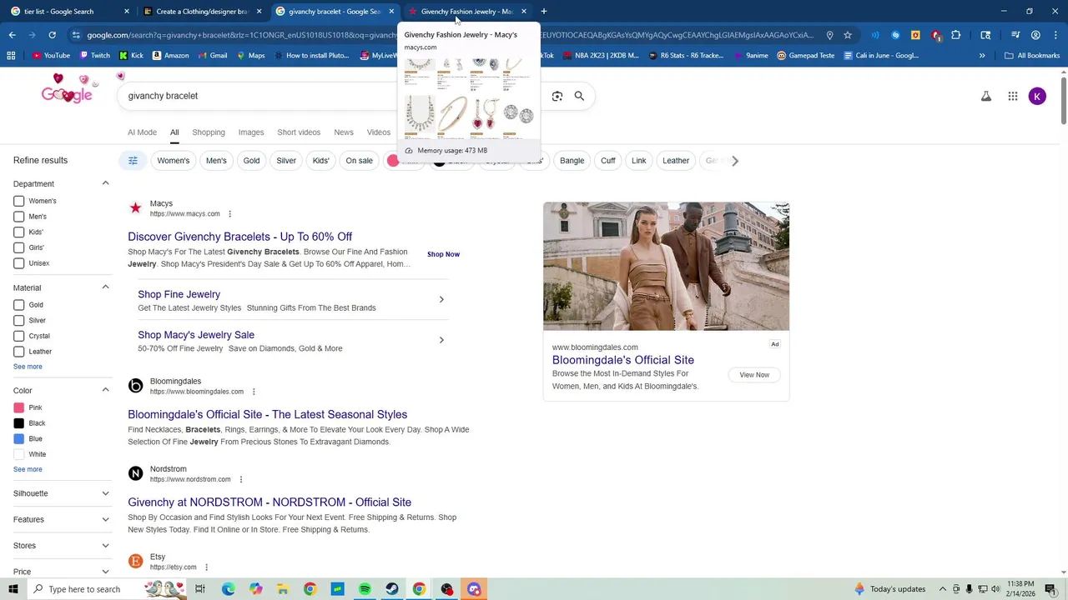Expand the Silhouette filter section

tap(105, 493)
